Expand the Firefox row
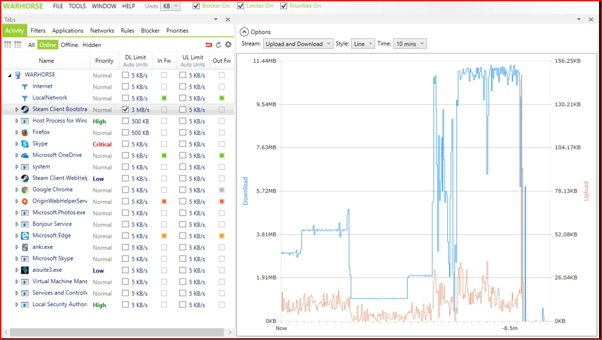This screenshot has width=602, height=340. [17, 133]
